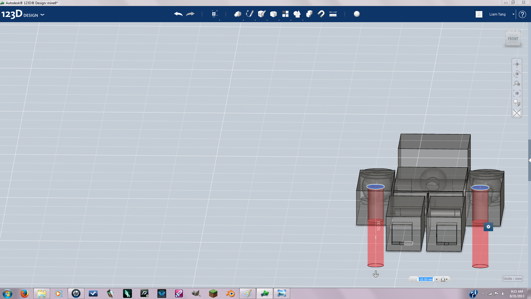
Task: Open the distance value dropdown arrow
Action: click(437, 279)
